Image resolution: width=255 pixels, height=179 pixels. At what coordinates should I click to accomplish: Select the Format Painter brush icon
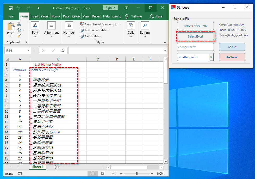pos(19,36)
